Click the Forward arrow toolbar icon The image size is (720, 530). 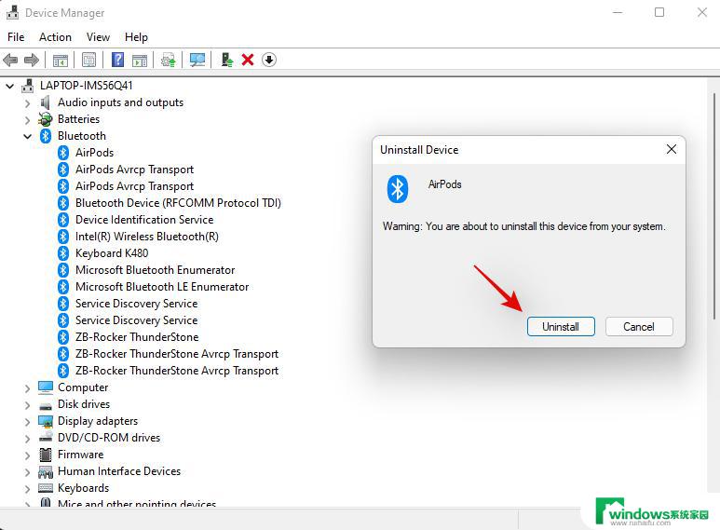coord(32,60)
